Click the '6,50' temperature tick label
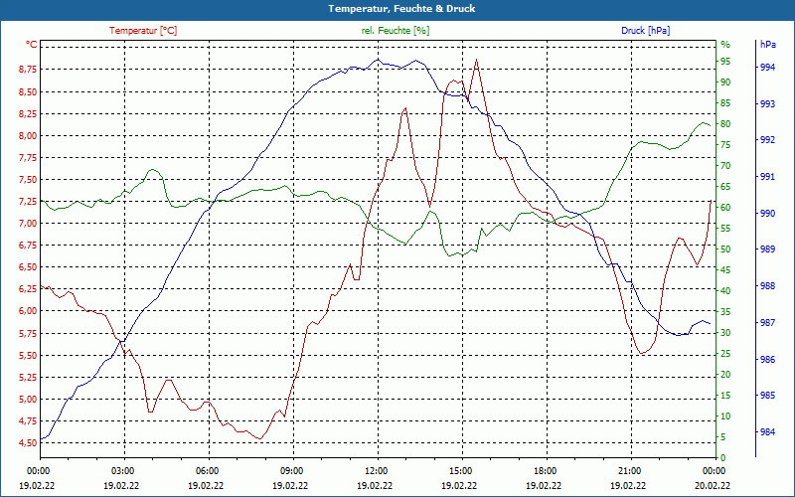Viewport: 795px width, 497px height. point(28,267)
